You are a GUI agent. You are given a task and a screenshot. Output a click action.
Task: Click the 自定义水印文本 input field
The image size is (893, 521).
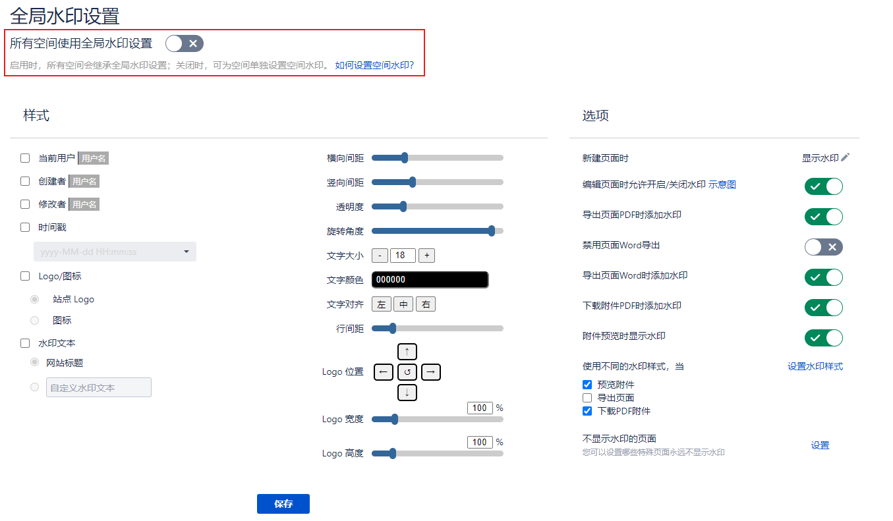point(99,388)
